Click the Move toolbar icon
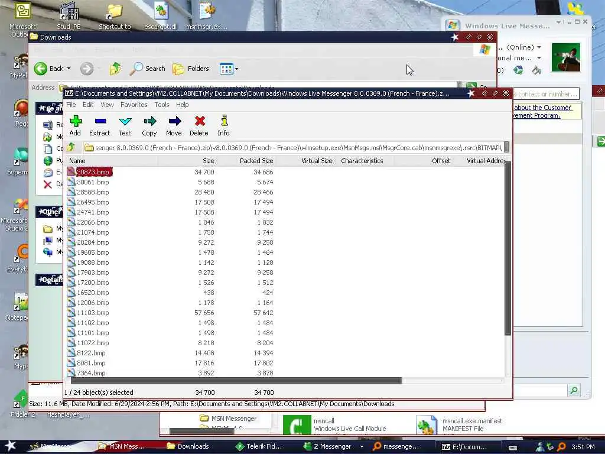The height and width of the screenshot is (454, 605). (174, 125)
